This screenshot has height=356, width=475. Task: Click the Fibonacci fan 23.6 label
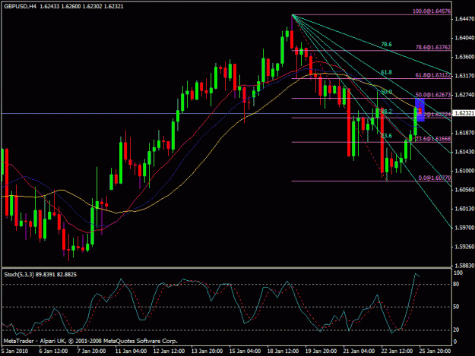click(x=386, y=136)
